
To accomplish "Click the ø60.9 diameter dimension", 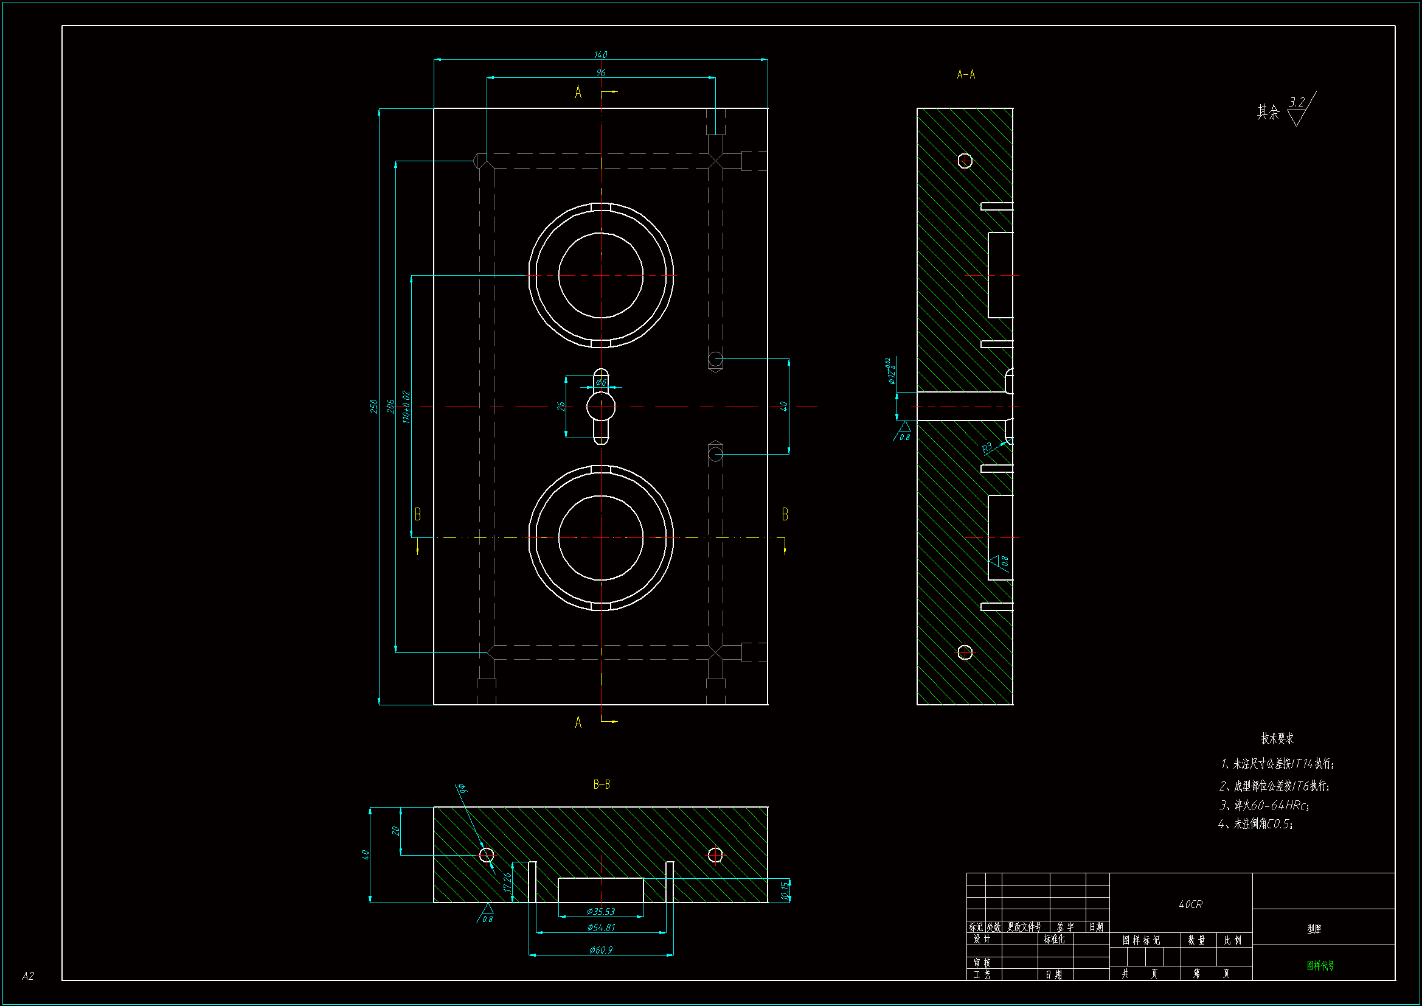I will pos(600,949).
